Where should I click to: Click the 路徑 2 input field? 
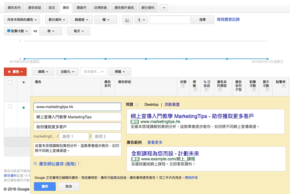pos(107,137)
